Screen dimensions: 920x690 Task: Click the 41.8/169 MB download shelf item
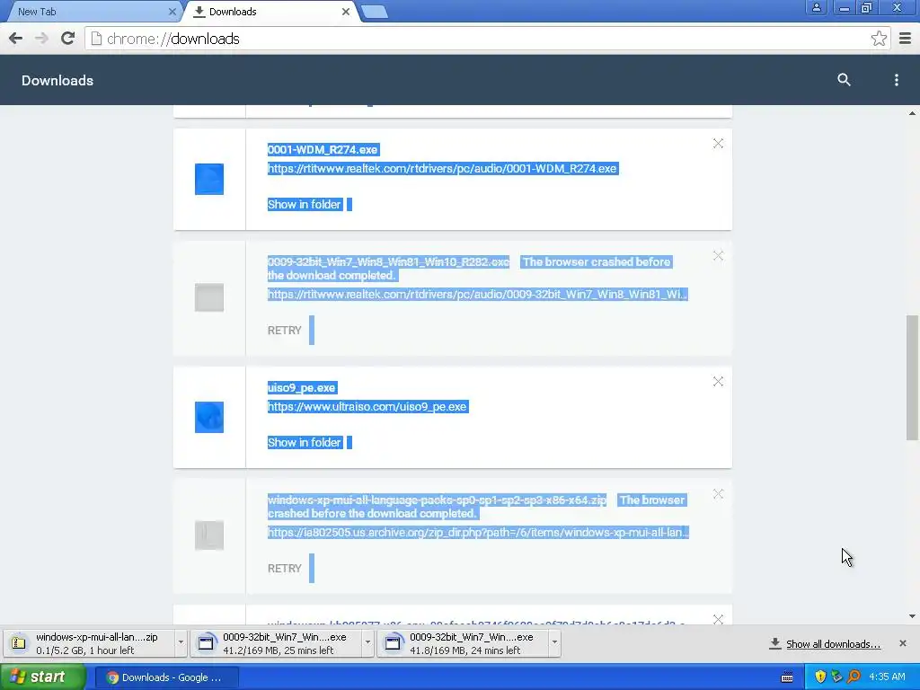pos(463,643)
